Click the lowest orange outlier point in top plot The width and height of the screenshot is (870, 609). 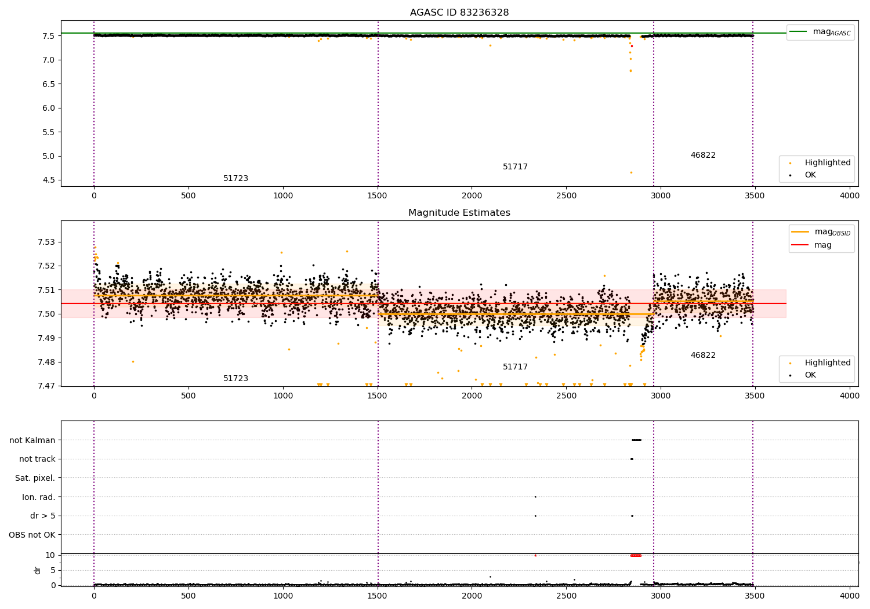[x=631, y=172]
